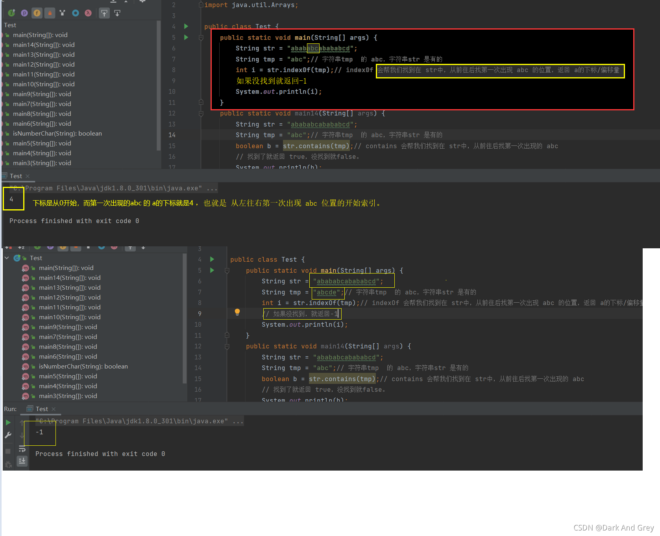Close the Test tab beside the Run: label
This screenshot has width=660, height=536.
pyautogui.click(x=54, y=409)
